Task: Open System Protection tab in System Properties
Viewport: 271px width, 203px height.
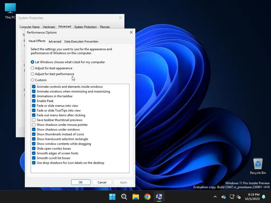Action: coord(85,27)
